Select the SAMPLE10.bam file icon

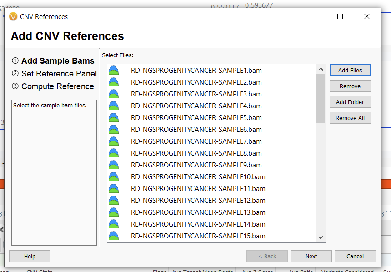pos(113,177)
